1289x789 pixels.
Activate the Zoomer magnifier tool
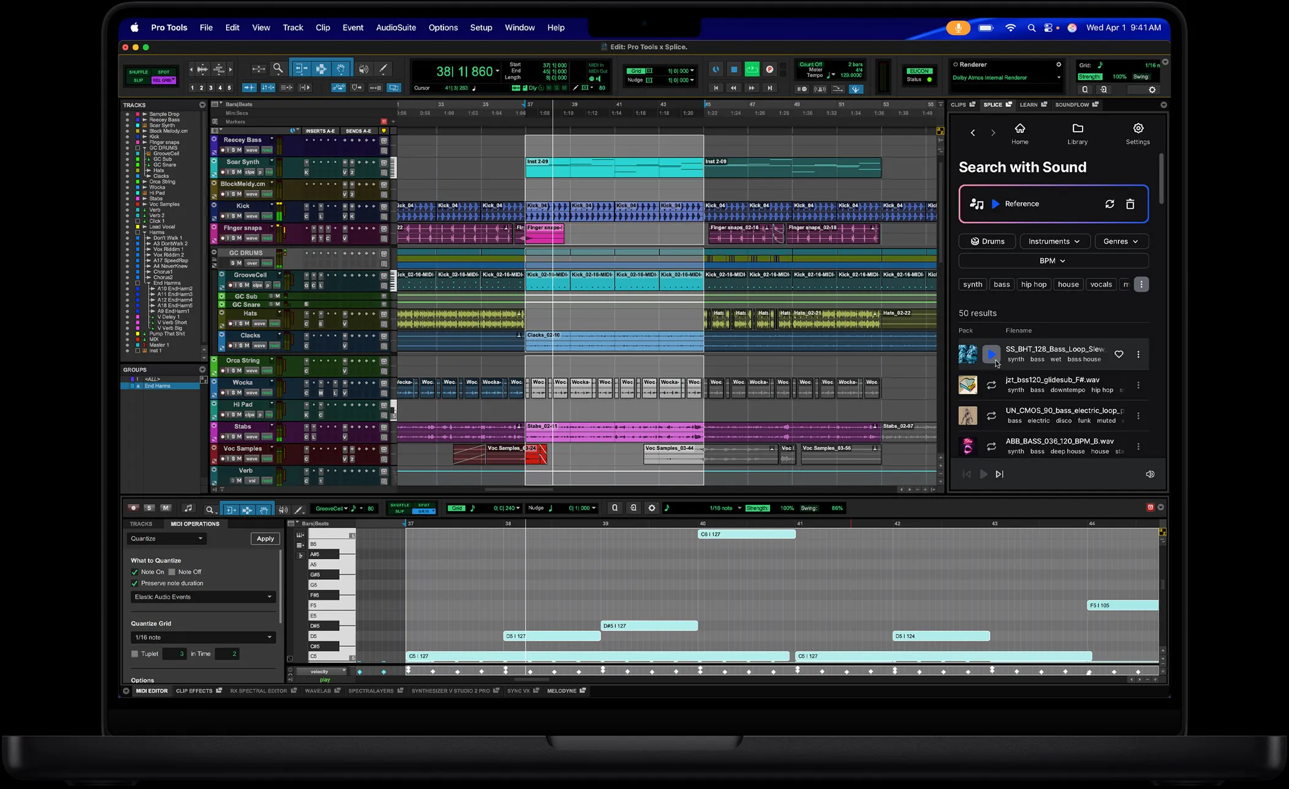278,68
